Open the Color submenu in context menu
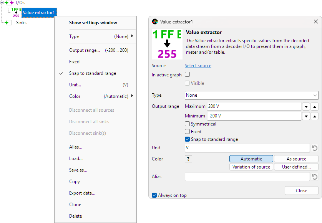 click(x=95, y=96)
